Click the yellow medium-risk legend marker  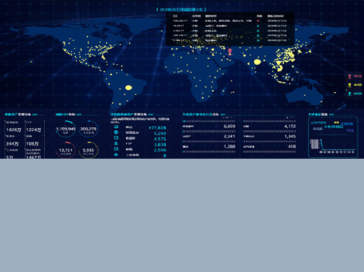[349, 85]
